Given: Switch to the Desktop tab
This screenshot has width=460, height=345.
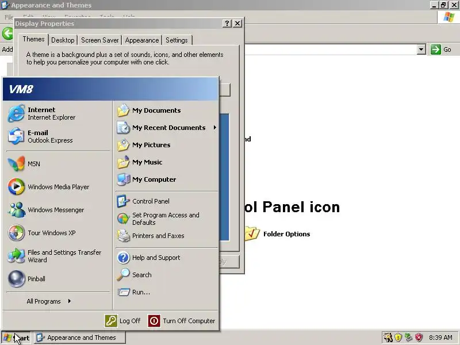Looking at the screenshot, I should click(x=63, y=40).
